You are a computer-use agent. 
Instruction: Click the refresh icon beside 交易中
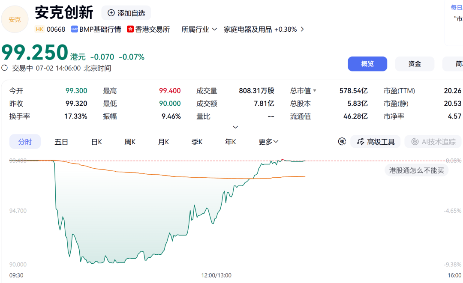[x=4, y=68]
